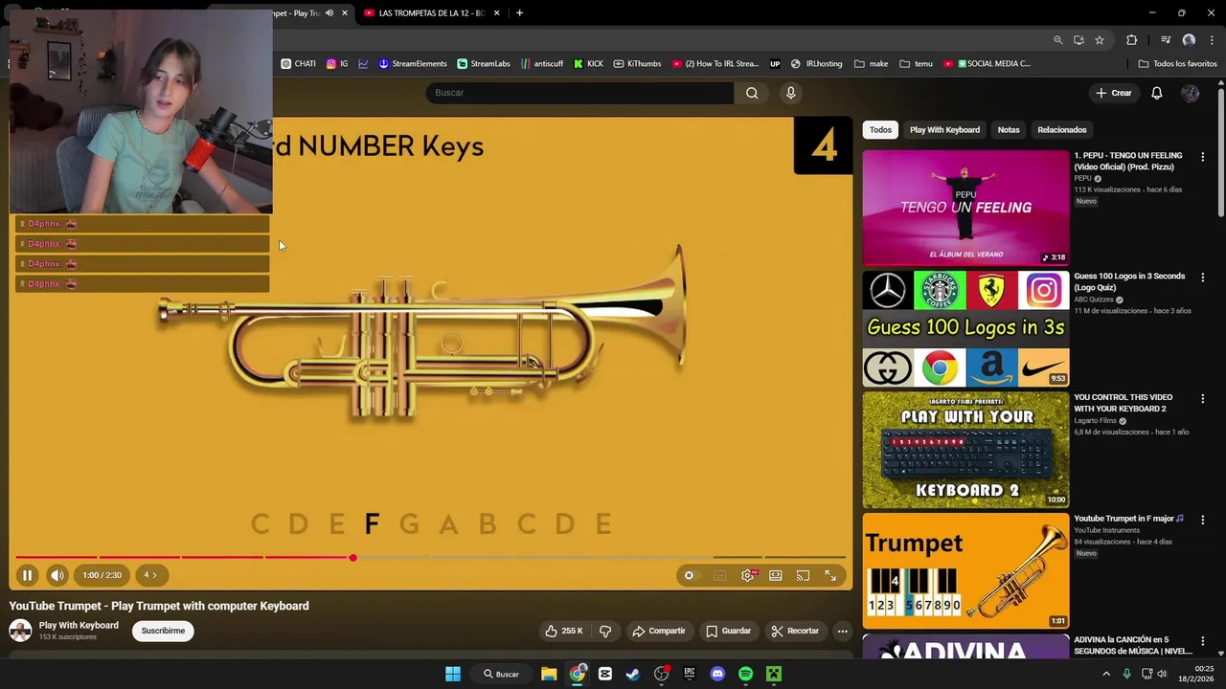Open Chrome extensions puzzle icon
Viewport: 1226px width, 689px height.
[1132, 40]
